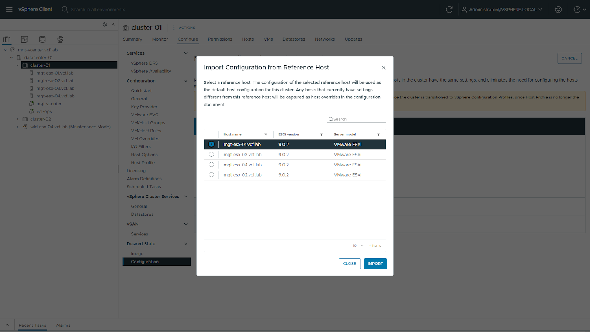
Task: Open the hamburger navigation menu
Action: tap(9, 10)
